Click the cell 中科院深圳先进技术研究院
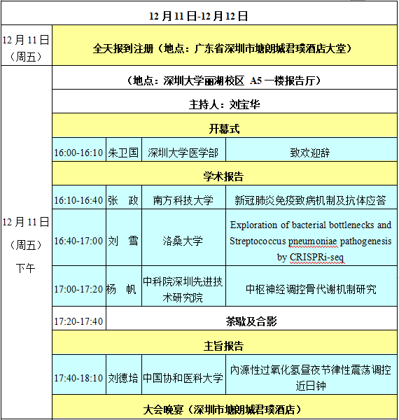Screen dimensions: 399x420 (x=183, y=286)
